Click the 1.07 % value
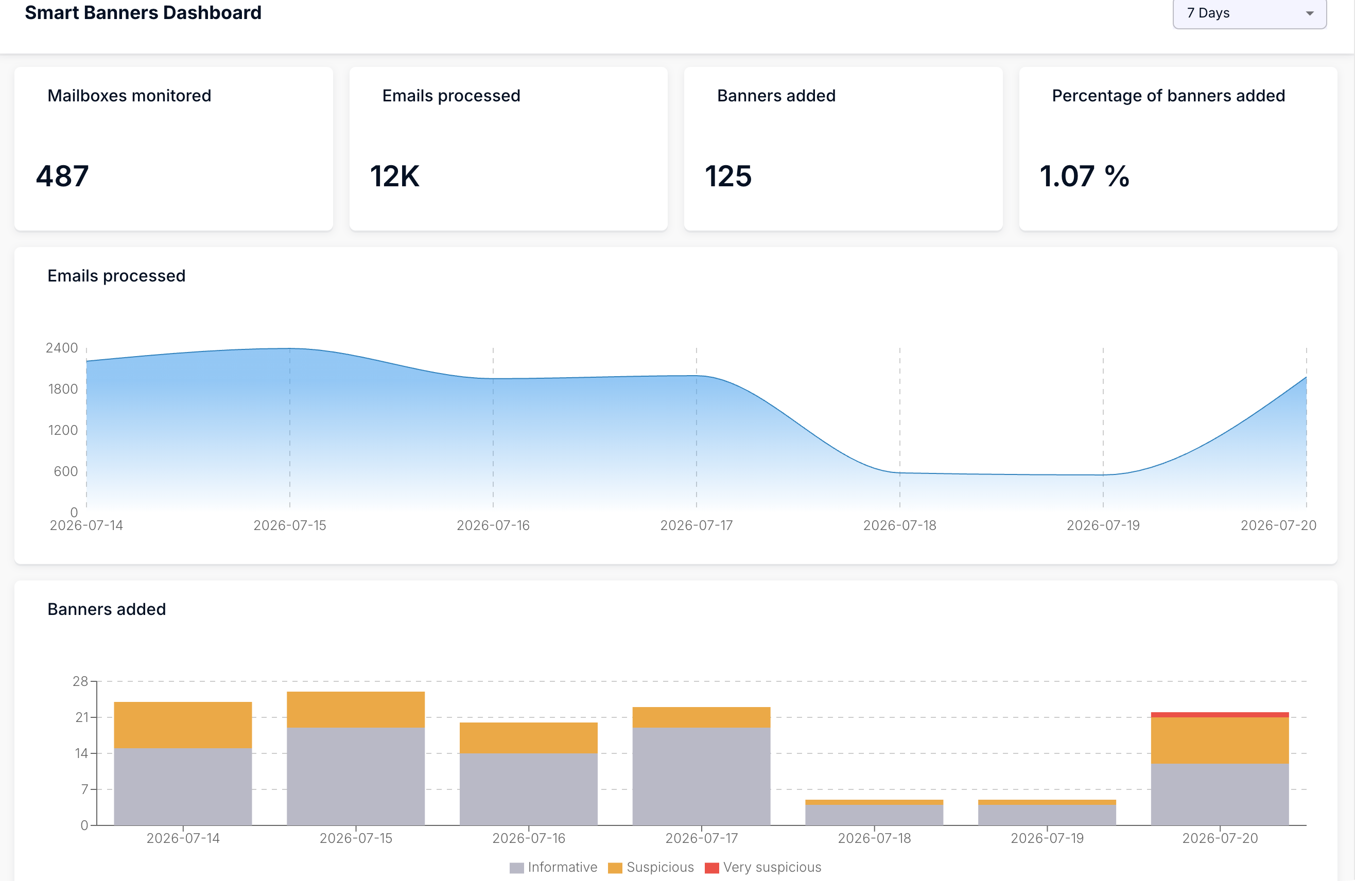The height and width of the screenshot is (881, 1355). tap(1084, 176)
